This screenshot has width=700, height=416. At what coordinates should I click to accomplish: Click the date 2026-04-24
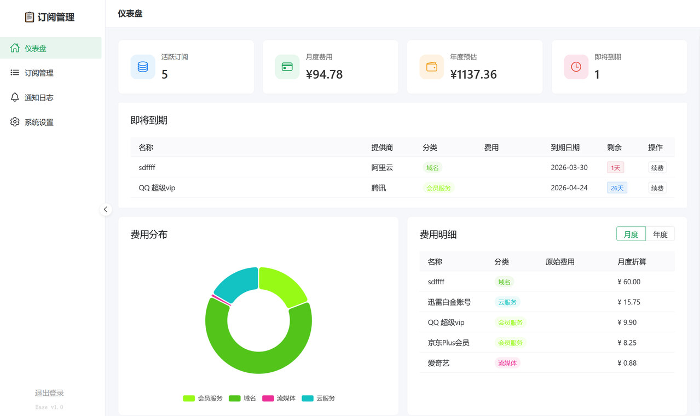[x=569, y=188]
